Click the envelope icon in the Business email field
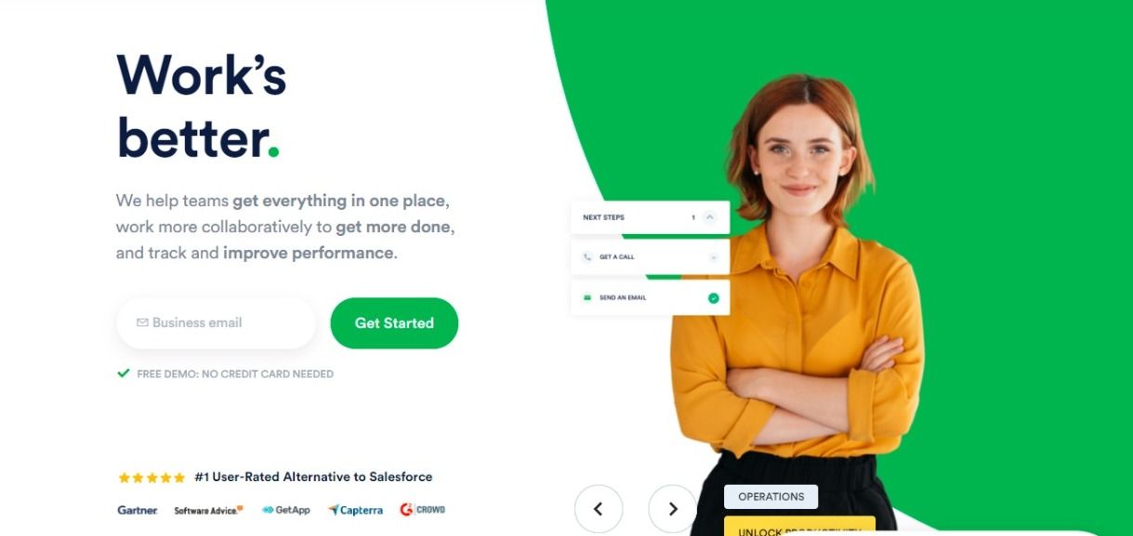Viewport: 1133px width, 536px height. [142, 322]
